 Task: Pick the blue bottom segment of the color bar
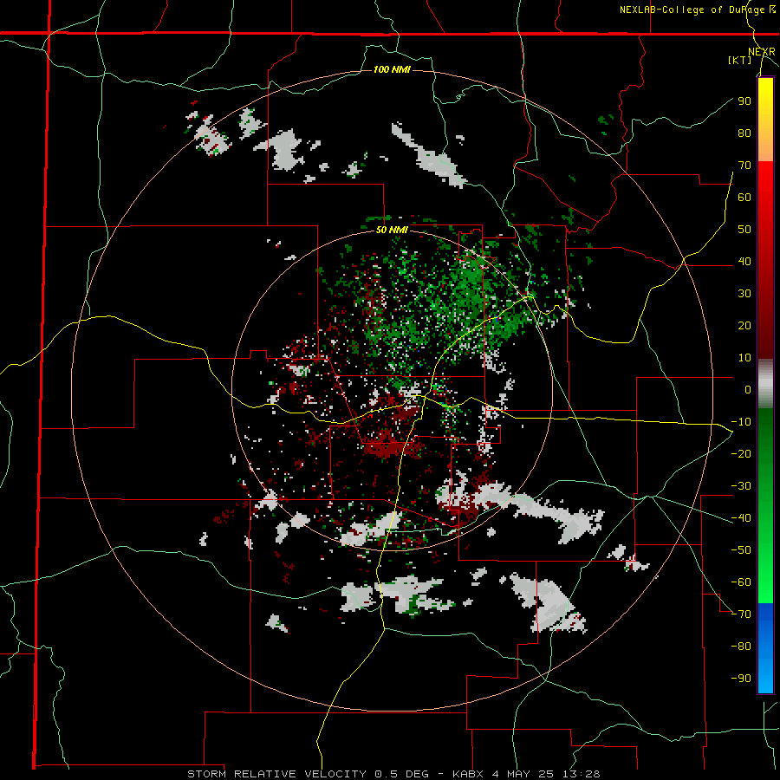click(x=765, y=647)
